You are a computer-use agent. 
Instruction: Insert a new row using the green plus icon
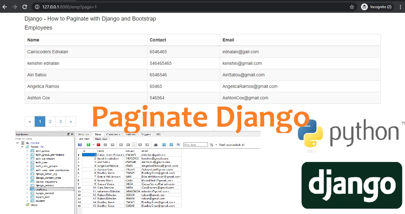[88, 145]
